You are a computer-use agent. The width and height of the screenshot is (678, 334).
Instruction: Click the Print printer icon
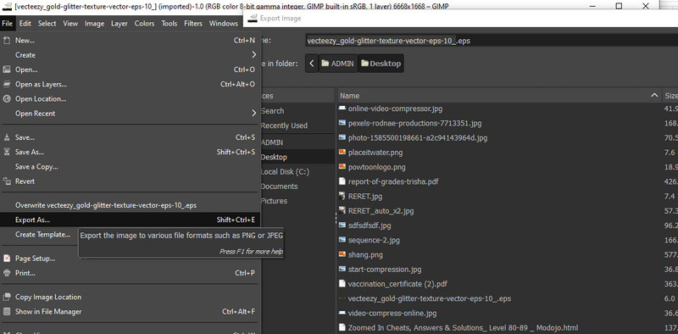(7, 273)
